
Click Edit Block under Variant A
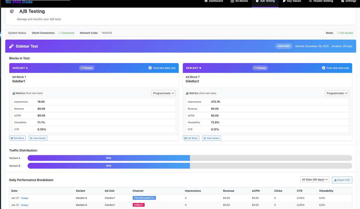pyautogui.click(x=17, y=138)
